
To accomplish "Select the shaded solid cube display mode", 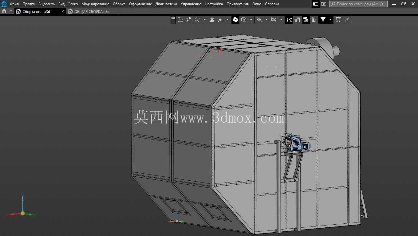I will [235, 20].
